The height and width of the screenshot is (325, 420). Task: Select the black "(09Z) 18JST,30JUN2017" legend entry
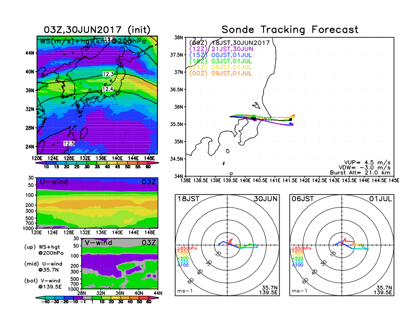229,43
